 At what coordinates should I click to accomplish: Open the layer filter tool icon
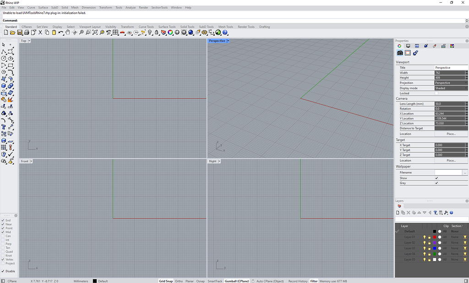(435, 212)
